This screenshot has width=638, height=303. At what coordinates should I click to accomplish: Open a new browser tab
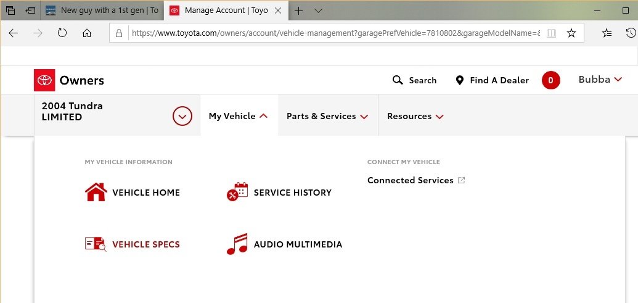(298, 11)
